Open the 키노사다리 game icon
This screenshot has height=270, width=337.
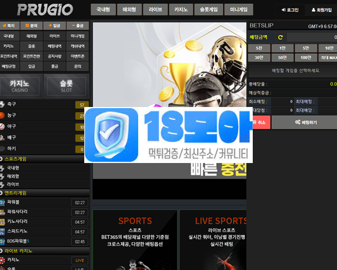pyautogui.click(x=2, y=222)
